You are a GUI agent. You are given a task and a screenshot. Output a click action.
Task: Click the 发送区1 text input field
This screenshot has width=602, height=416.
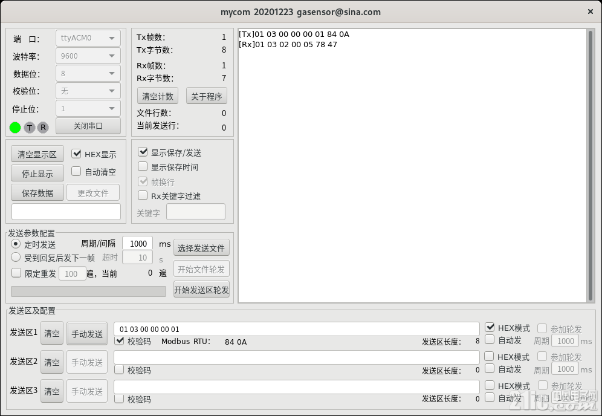[296, 329]
